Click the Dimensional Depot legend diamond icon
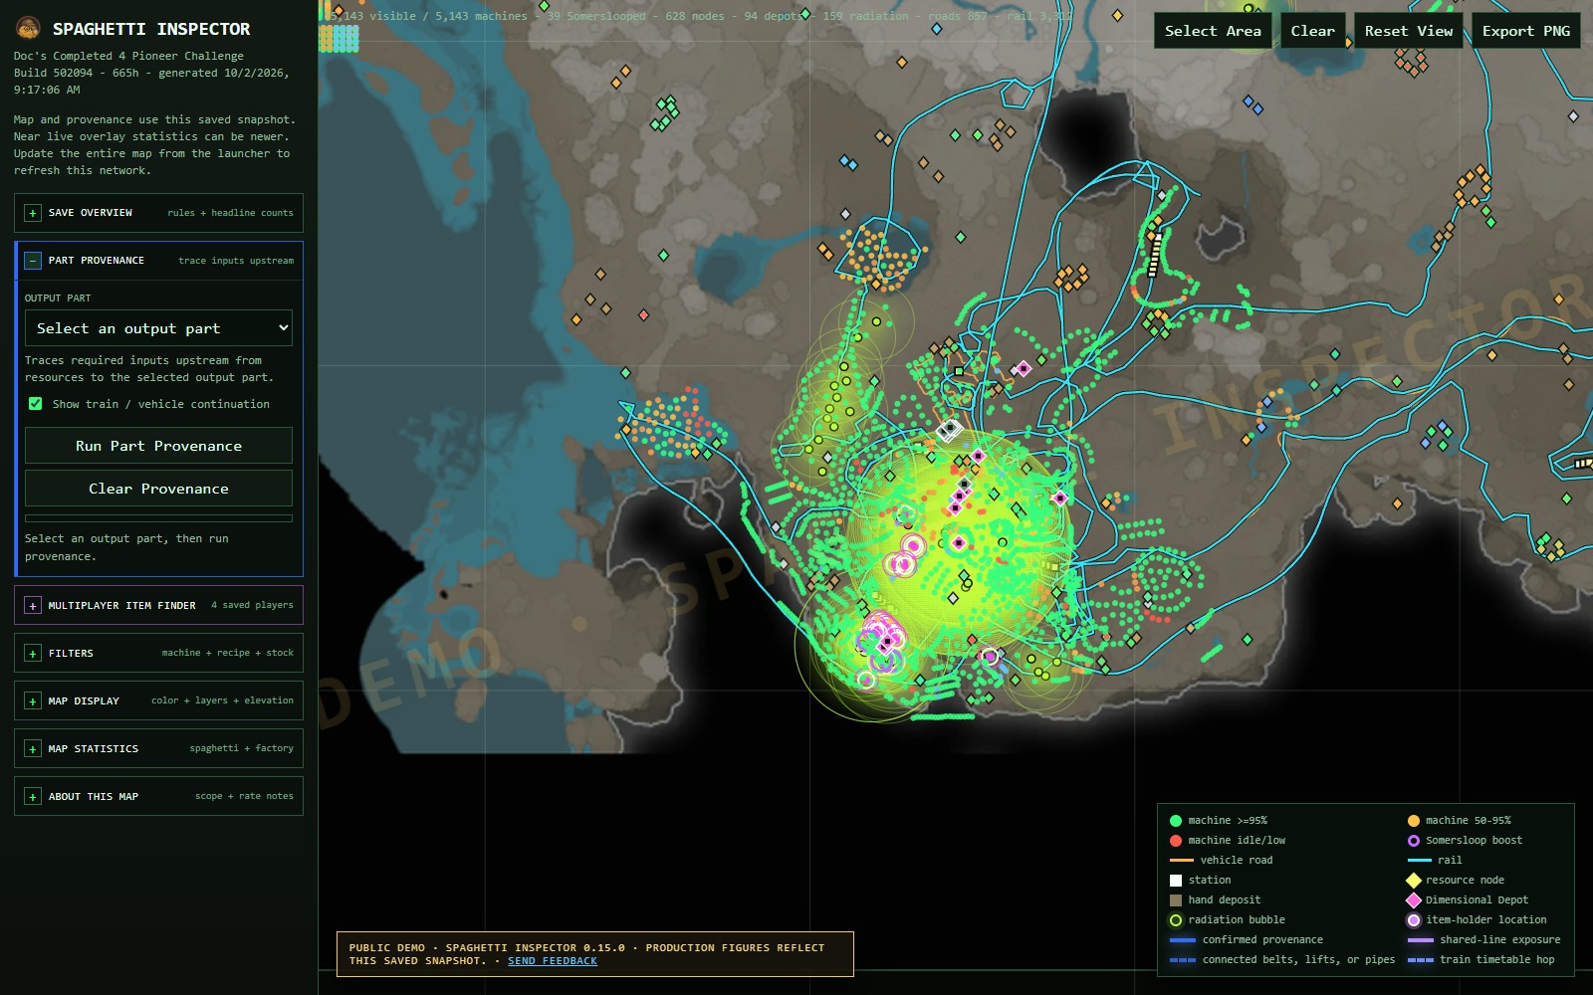Screen dimensions: 1593x995 (1413, 900)
